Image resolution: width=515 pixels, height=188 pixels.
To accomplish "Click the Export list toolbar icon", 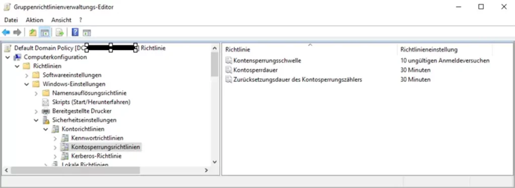I will (59, 33).
